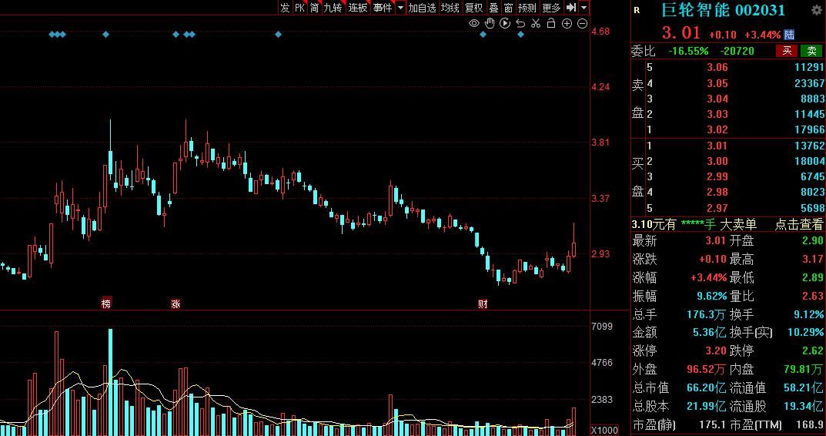The width and height of the screenshot is (826, 436).
Task: Click the 委比 value -16.55%
Action: (x=688, y=51)
